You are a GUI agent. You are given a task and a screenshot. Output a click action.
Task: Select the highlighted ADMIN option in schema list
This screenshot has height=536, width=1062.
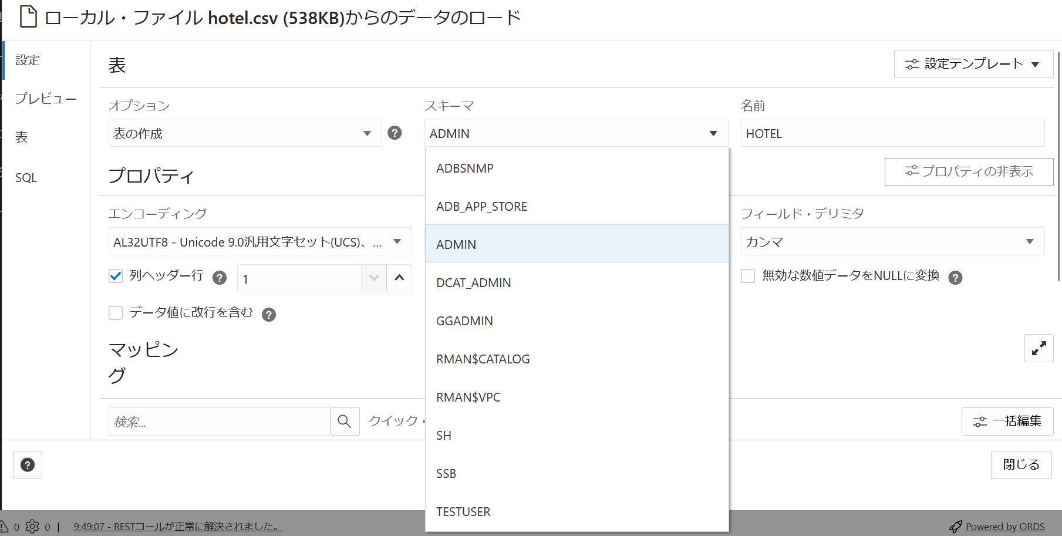pyautogui.click(x=576, y=244)
